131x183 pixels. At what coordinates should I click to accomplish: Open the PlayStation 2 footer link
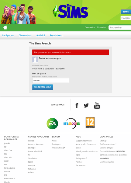tap(9, 178)
